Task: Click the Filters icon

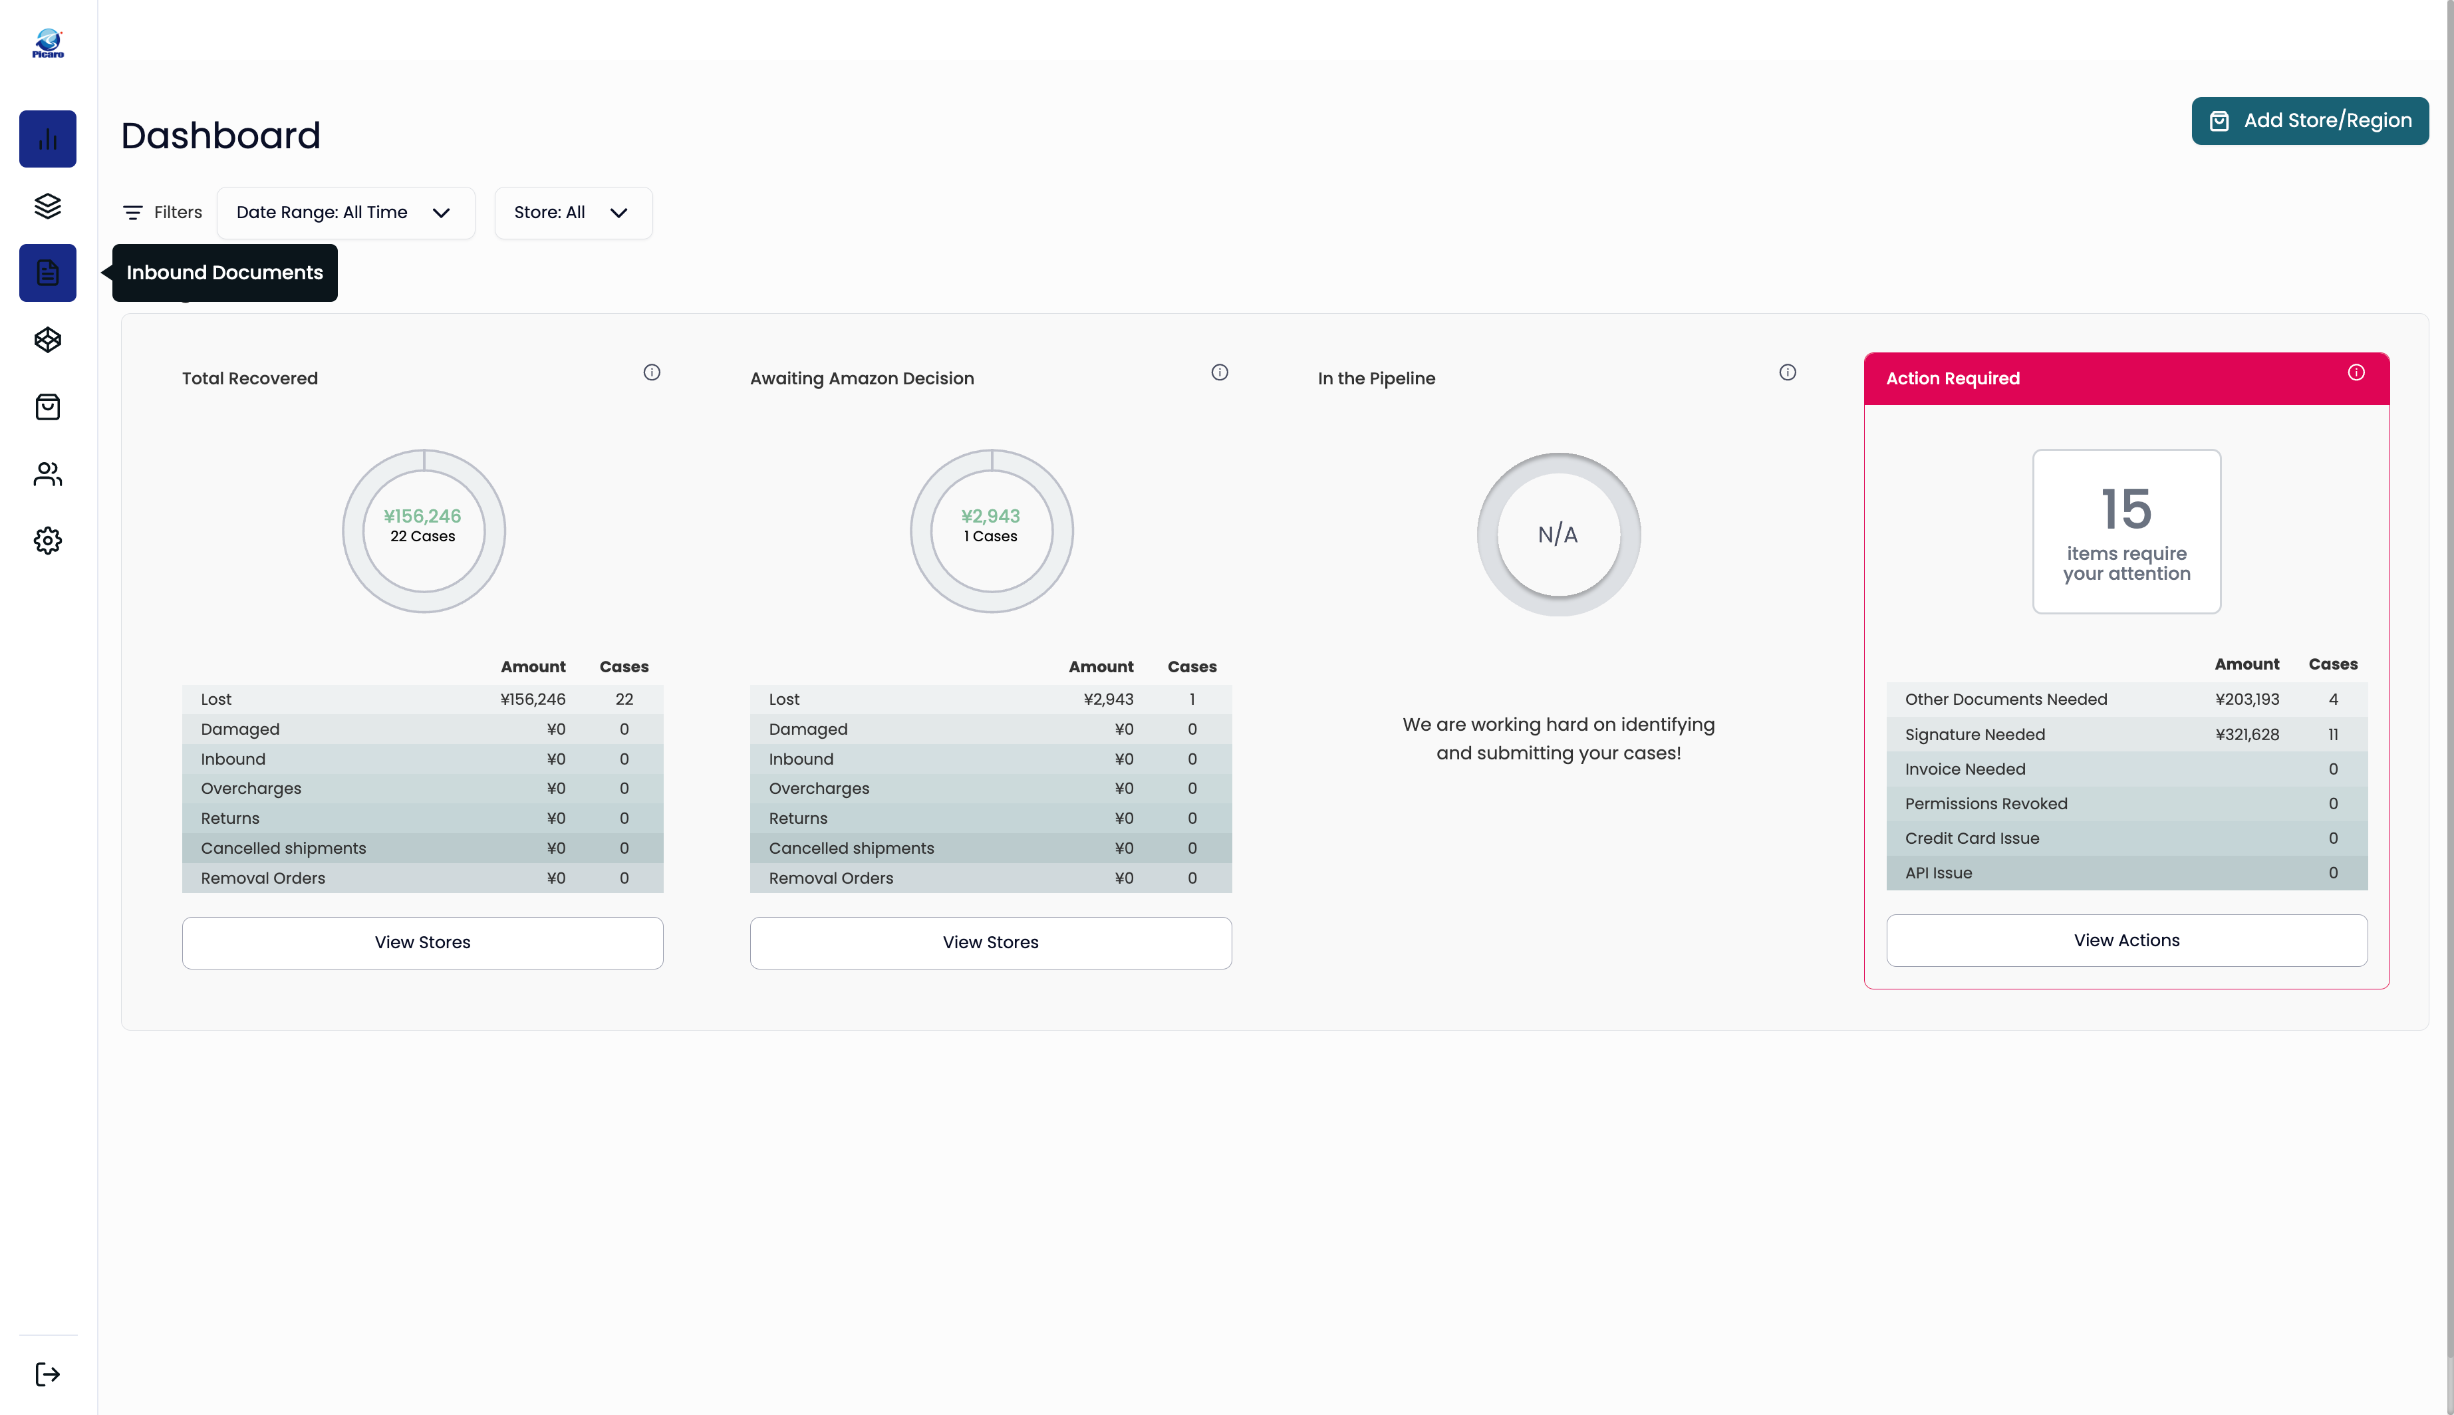Action: 133,213
